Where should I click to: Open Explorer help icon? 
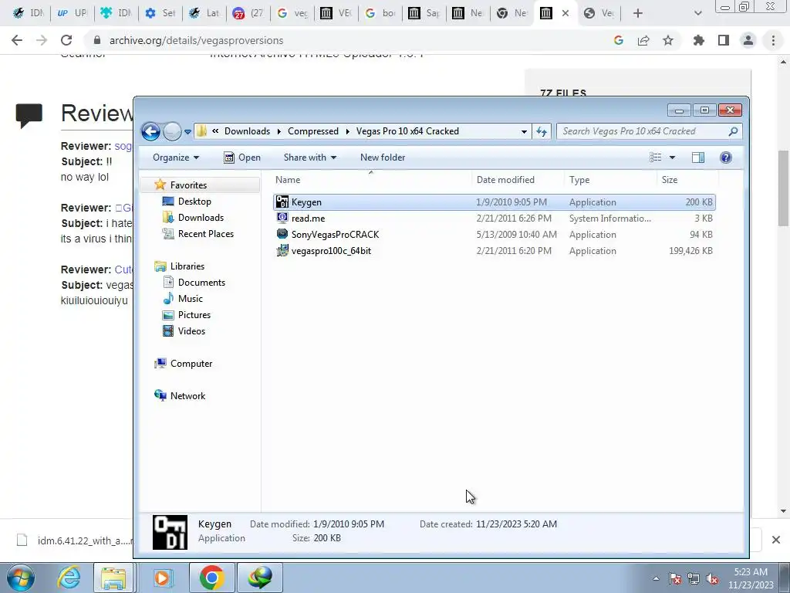pos(725,158)
